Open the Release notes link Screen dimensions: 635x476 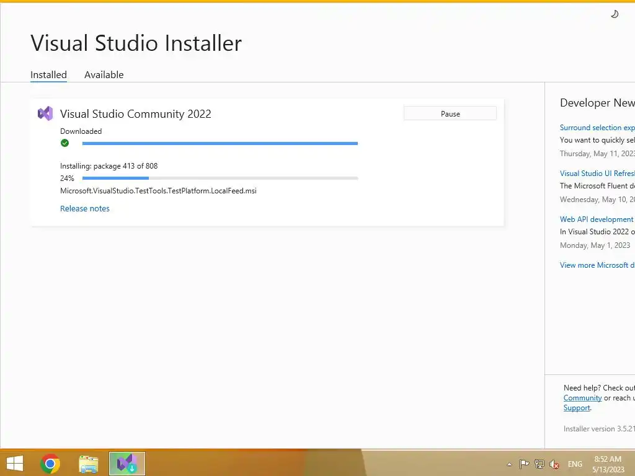click(x=85, y=208)
